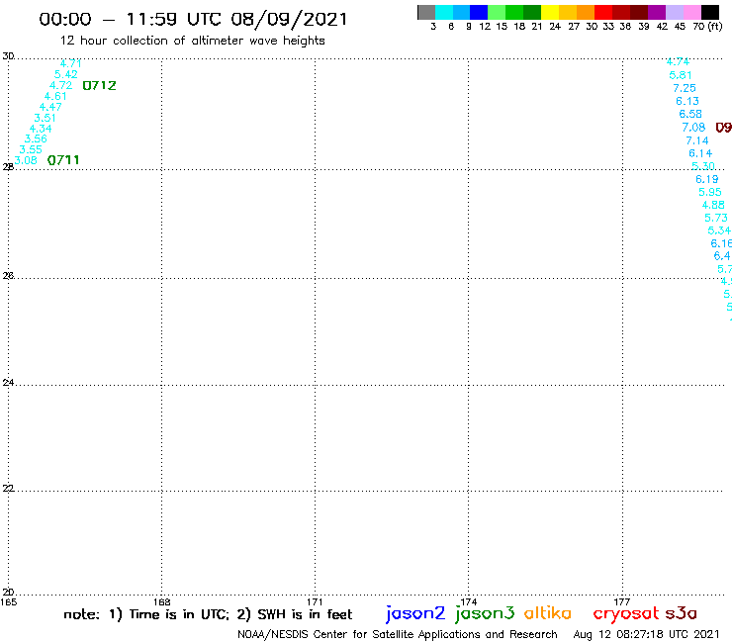Click latitude axis label 24
The image size is (732, 643).
click(8, 383)
